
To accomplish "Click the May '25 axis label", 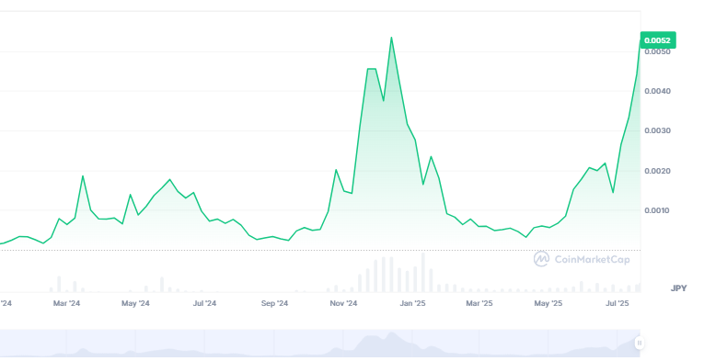I will coord(548,304).
